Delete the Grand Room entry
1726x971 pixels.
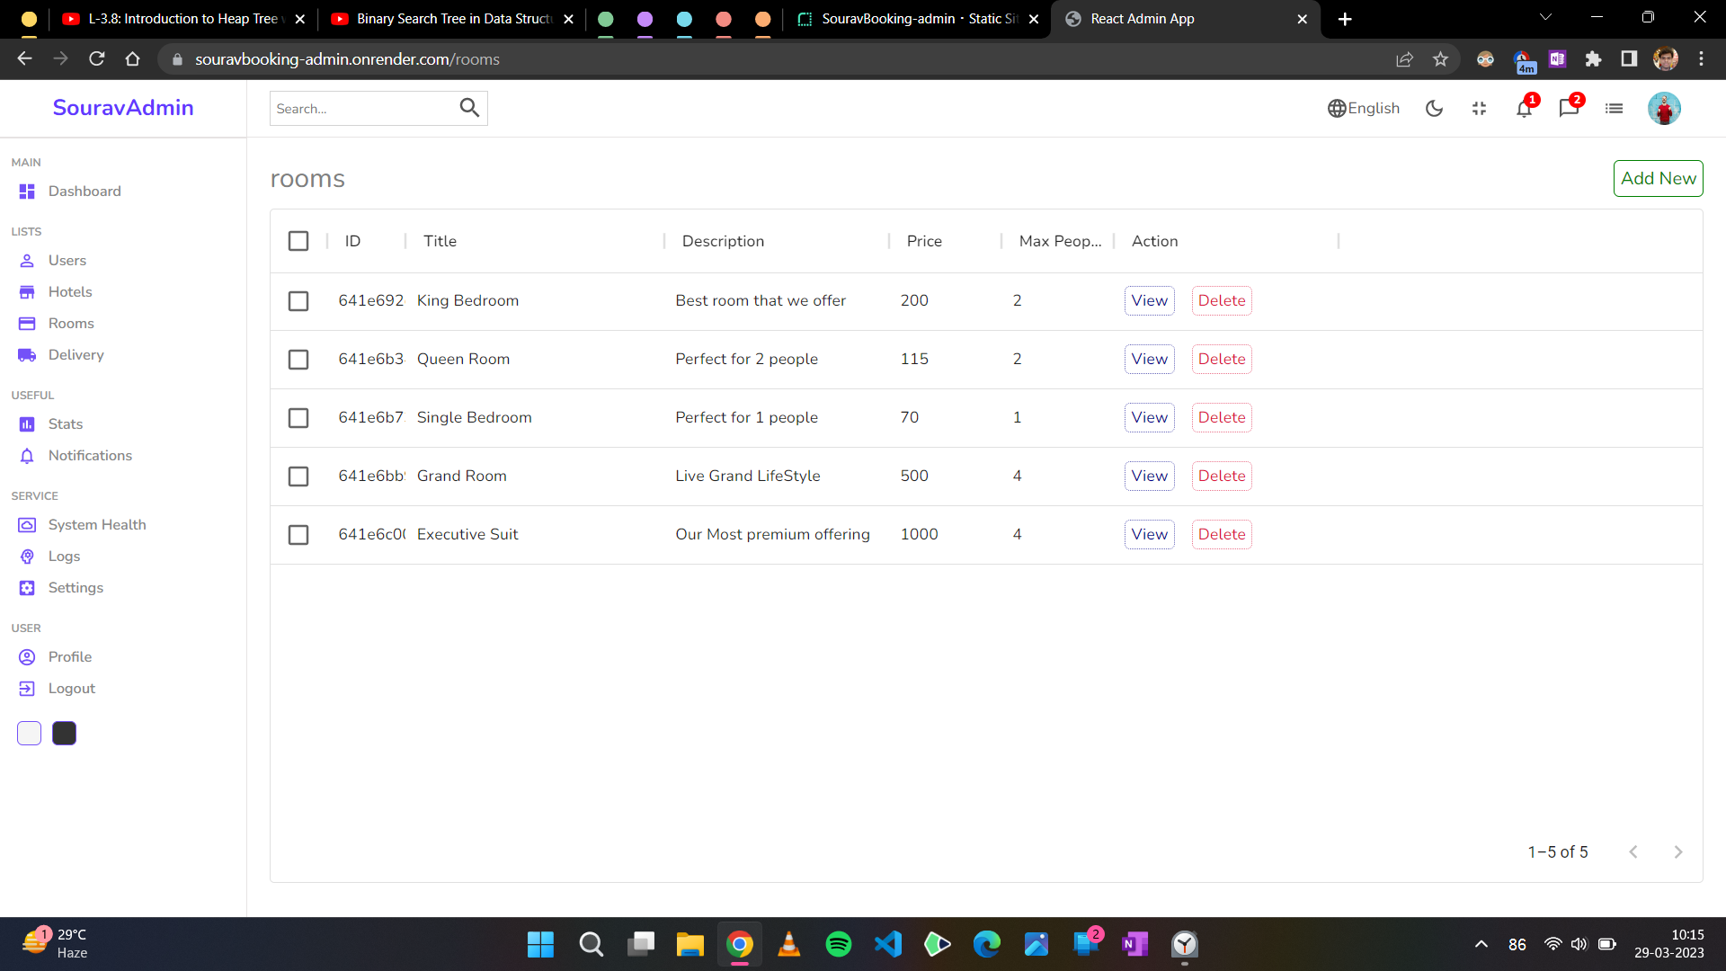coord(1222,477)
